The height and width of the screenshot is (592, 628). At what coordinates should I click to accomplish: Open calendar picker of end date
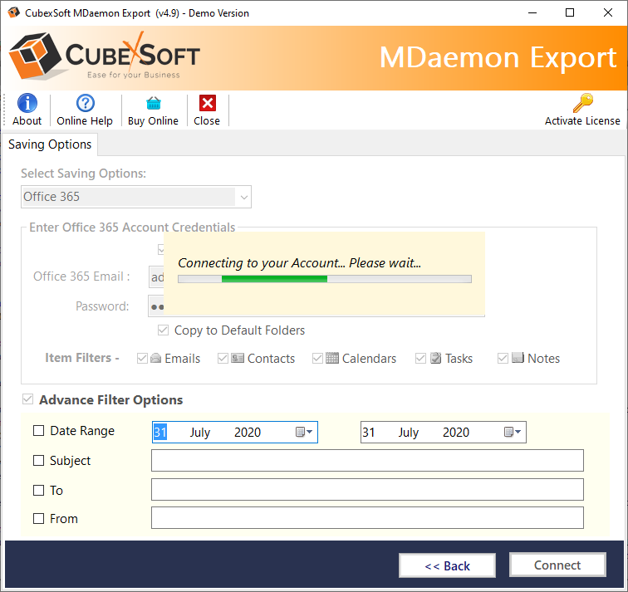pos(513,433)
